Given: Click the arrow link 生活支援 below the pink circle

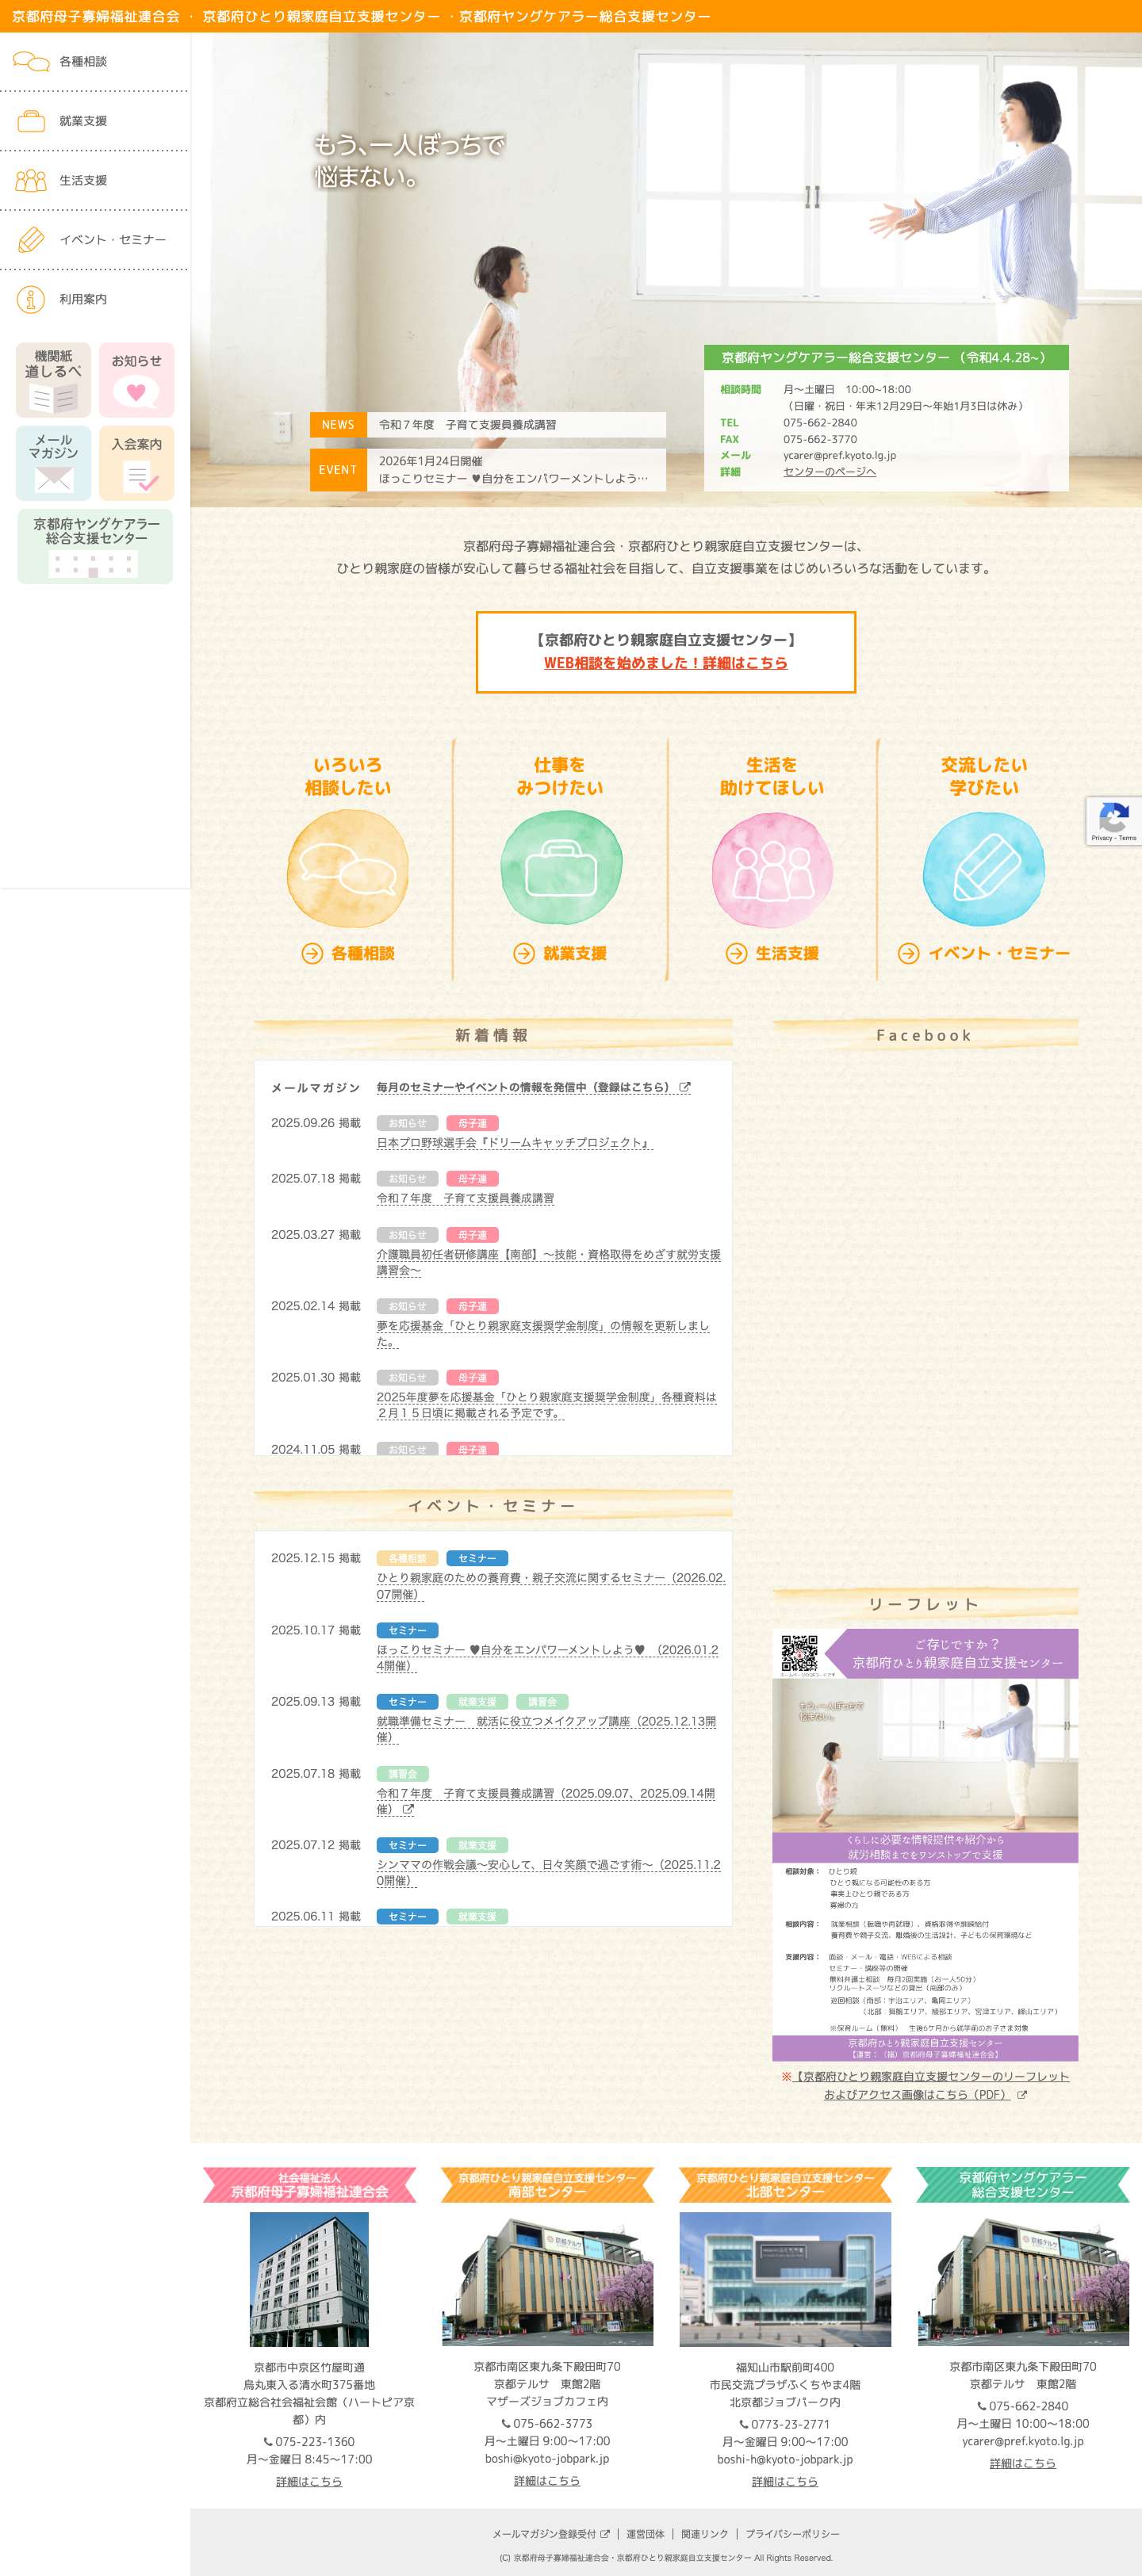Looking at the screenshot, I should (772, 953).
